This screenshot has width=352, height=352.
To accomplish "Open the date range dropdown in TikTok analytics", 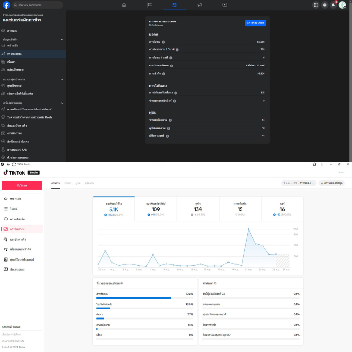I will [299, 183].
